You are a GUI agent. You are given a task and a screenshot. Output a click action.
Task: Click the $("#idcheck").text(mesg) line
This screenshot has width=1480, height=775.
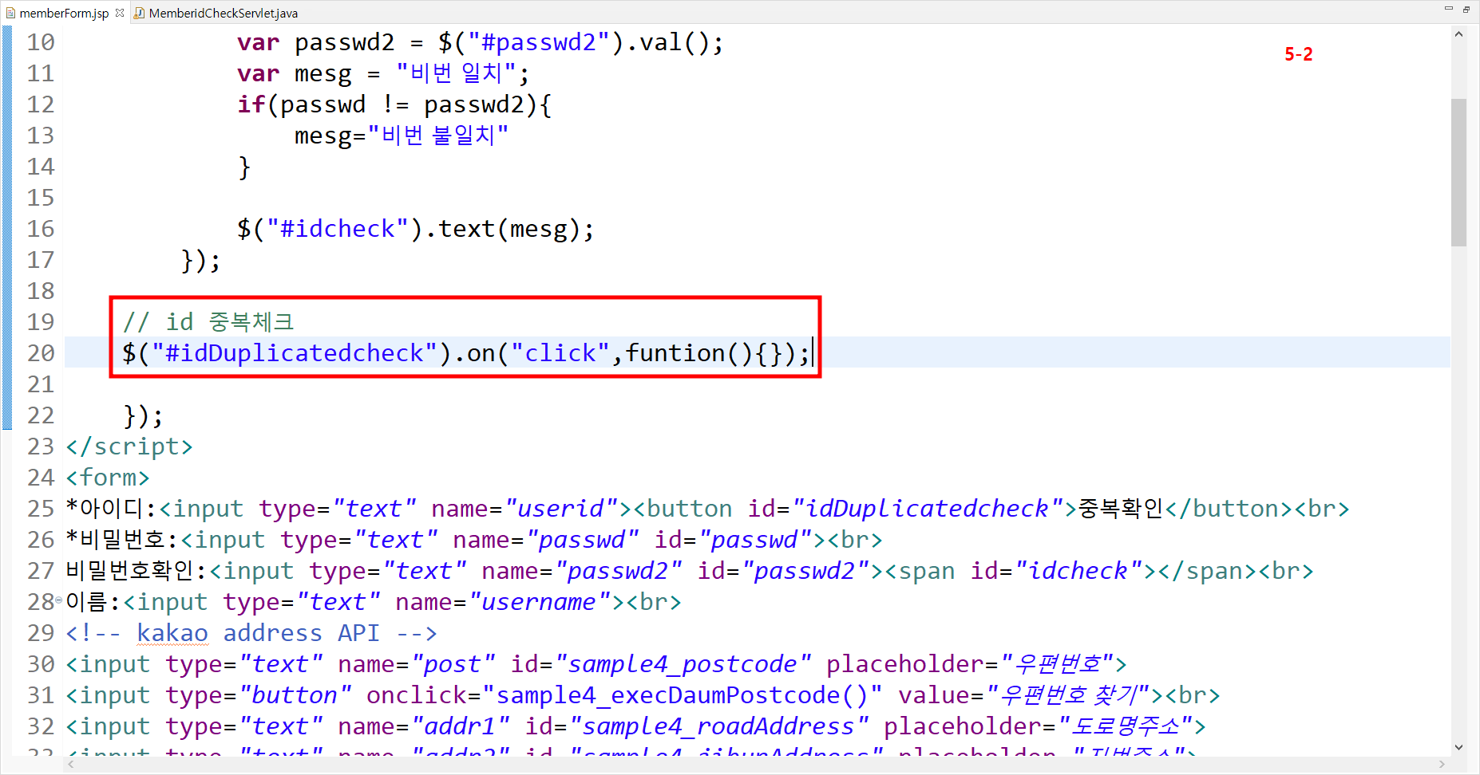click(416, 229)
